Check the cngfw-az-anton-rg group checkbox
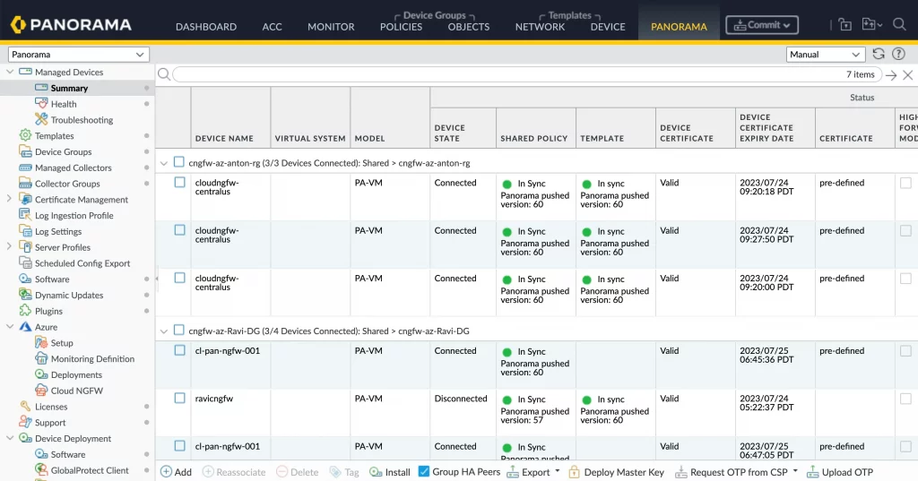The height and width of the screenshot is (481, 918). point(179,162)
